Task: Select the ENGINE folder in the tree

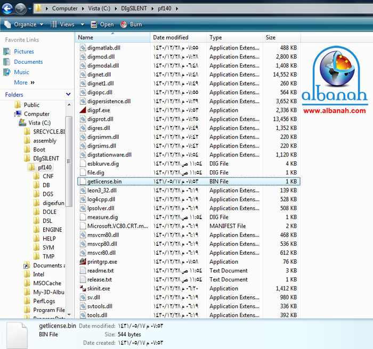Action: (x=52, y=230)
